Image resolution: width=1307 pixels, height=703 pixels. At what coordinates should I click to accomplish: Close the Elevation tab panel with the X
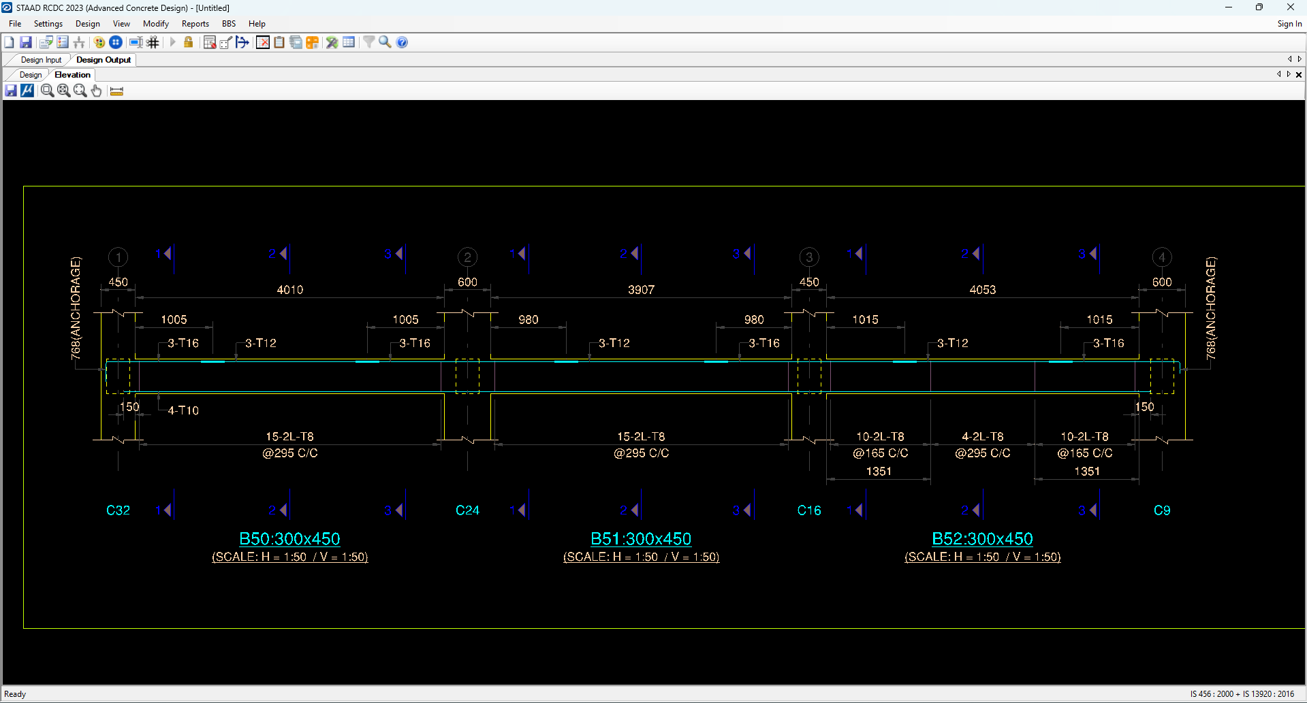(1299, 75)
